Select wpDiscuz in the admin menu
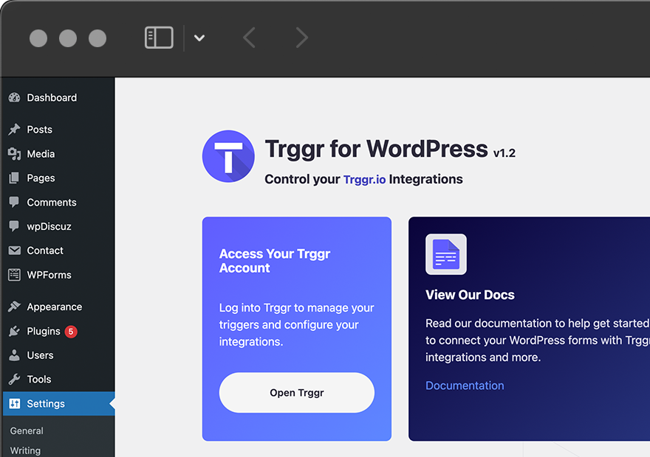 (x=58, y=226)
